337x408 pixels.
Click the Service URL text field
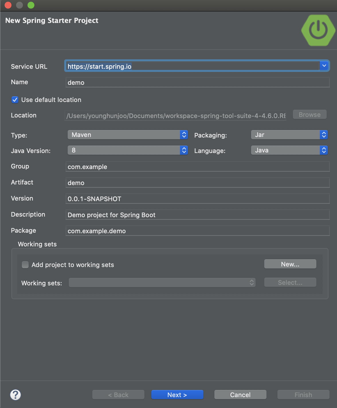tap(192, 66)
